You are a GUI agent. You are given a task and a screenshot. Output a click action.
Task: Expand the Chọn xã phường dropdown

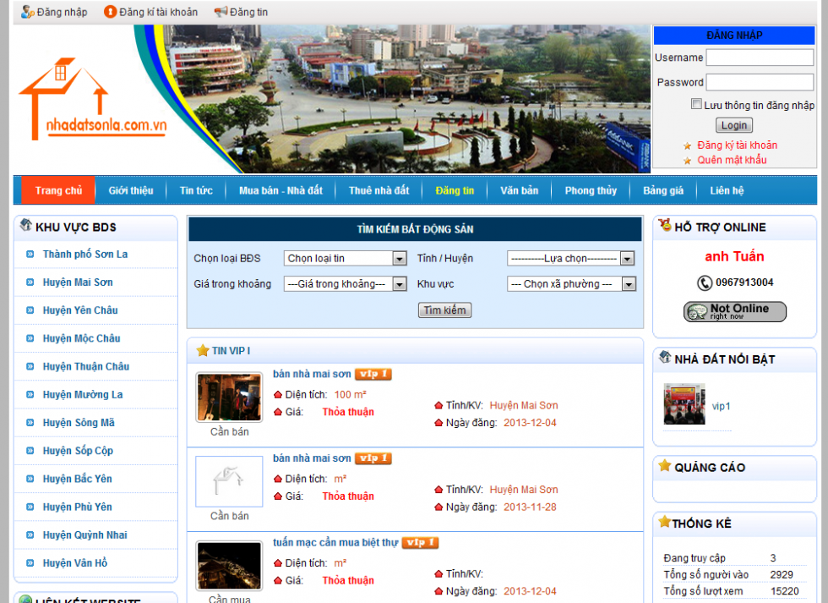pos(570,284)
